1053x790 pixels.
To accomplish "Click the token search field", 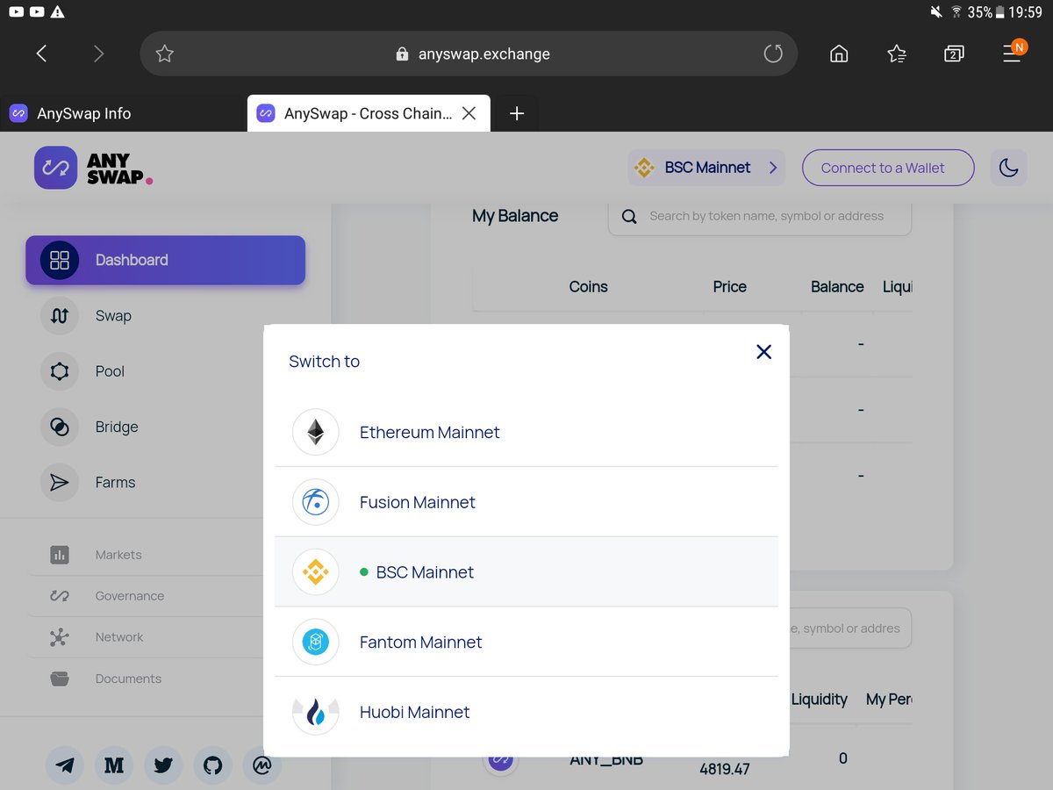I will pyautogui.click(x=760, y=216).
